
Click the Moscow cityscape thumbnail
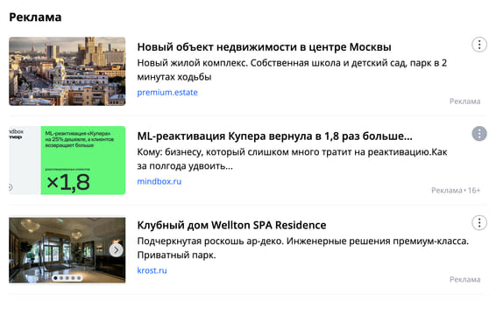point(67,72)
